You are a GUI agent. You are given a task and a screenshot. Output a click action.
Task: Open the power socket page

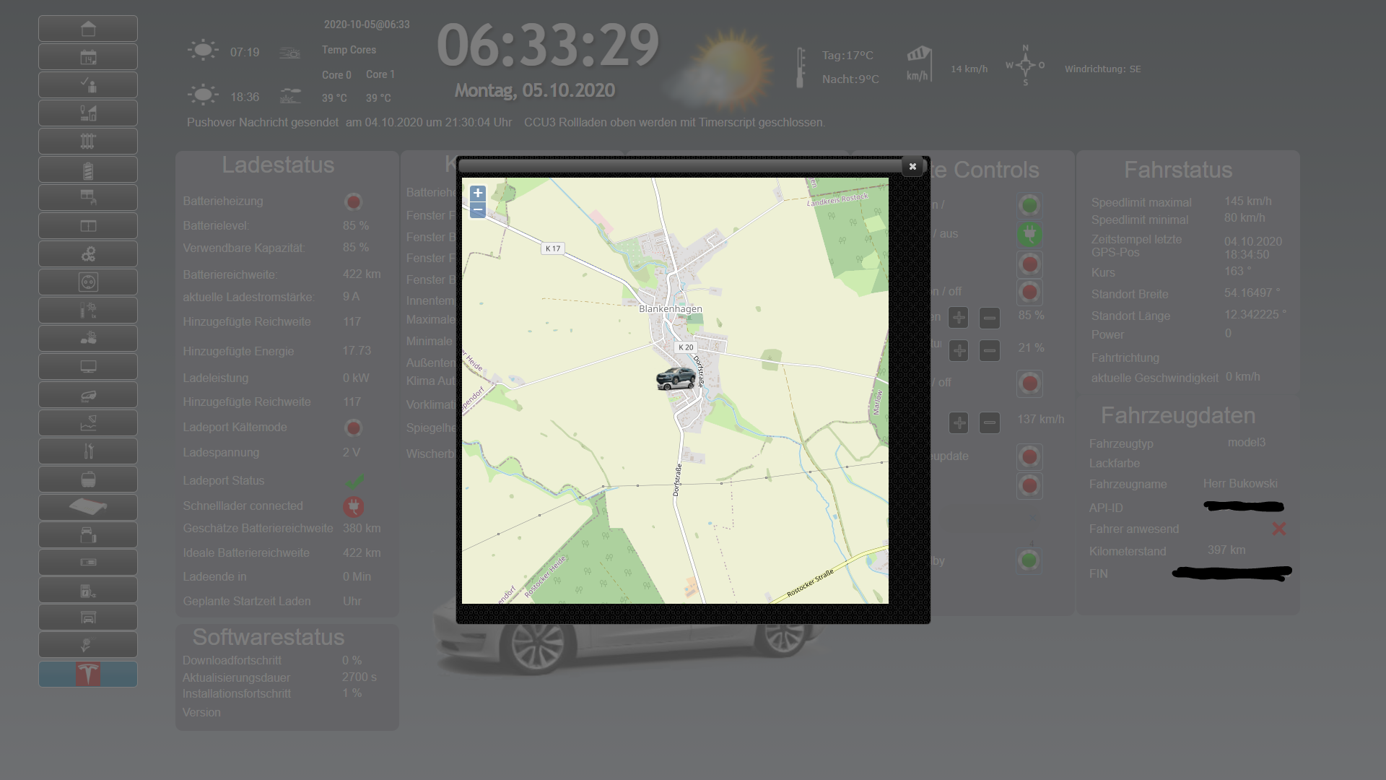point(88,282)
